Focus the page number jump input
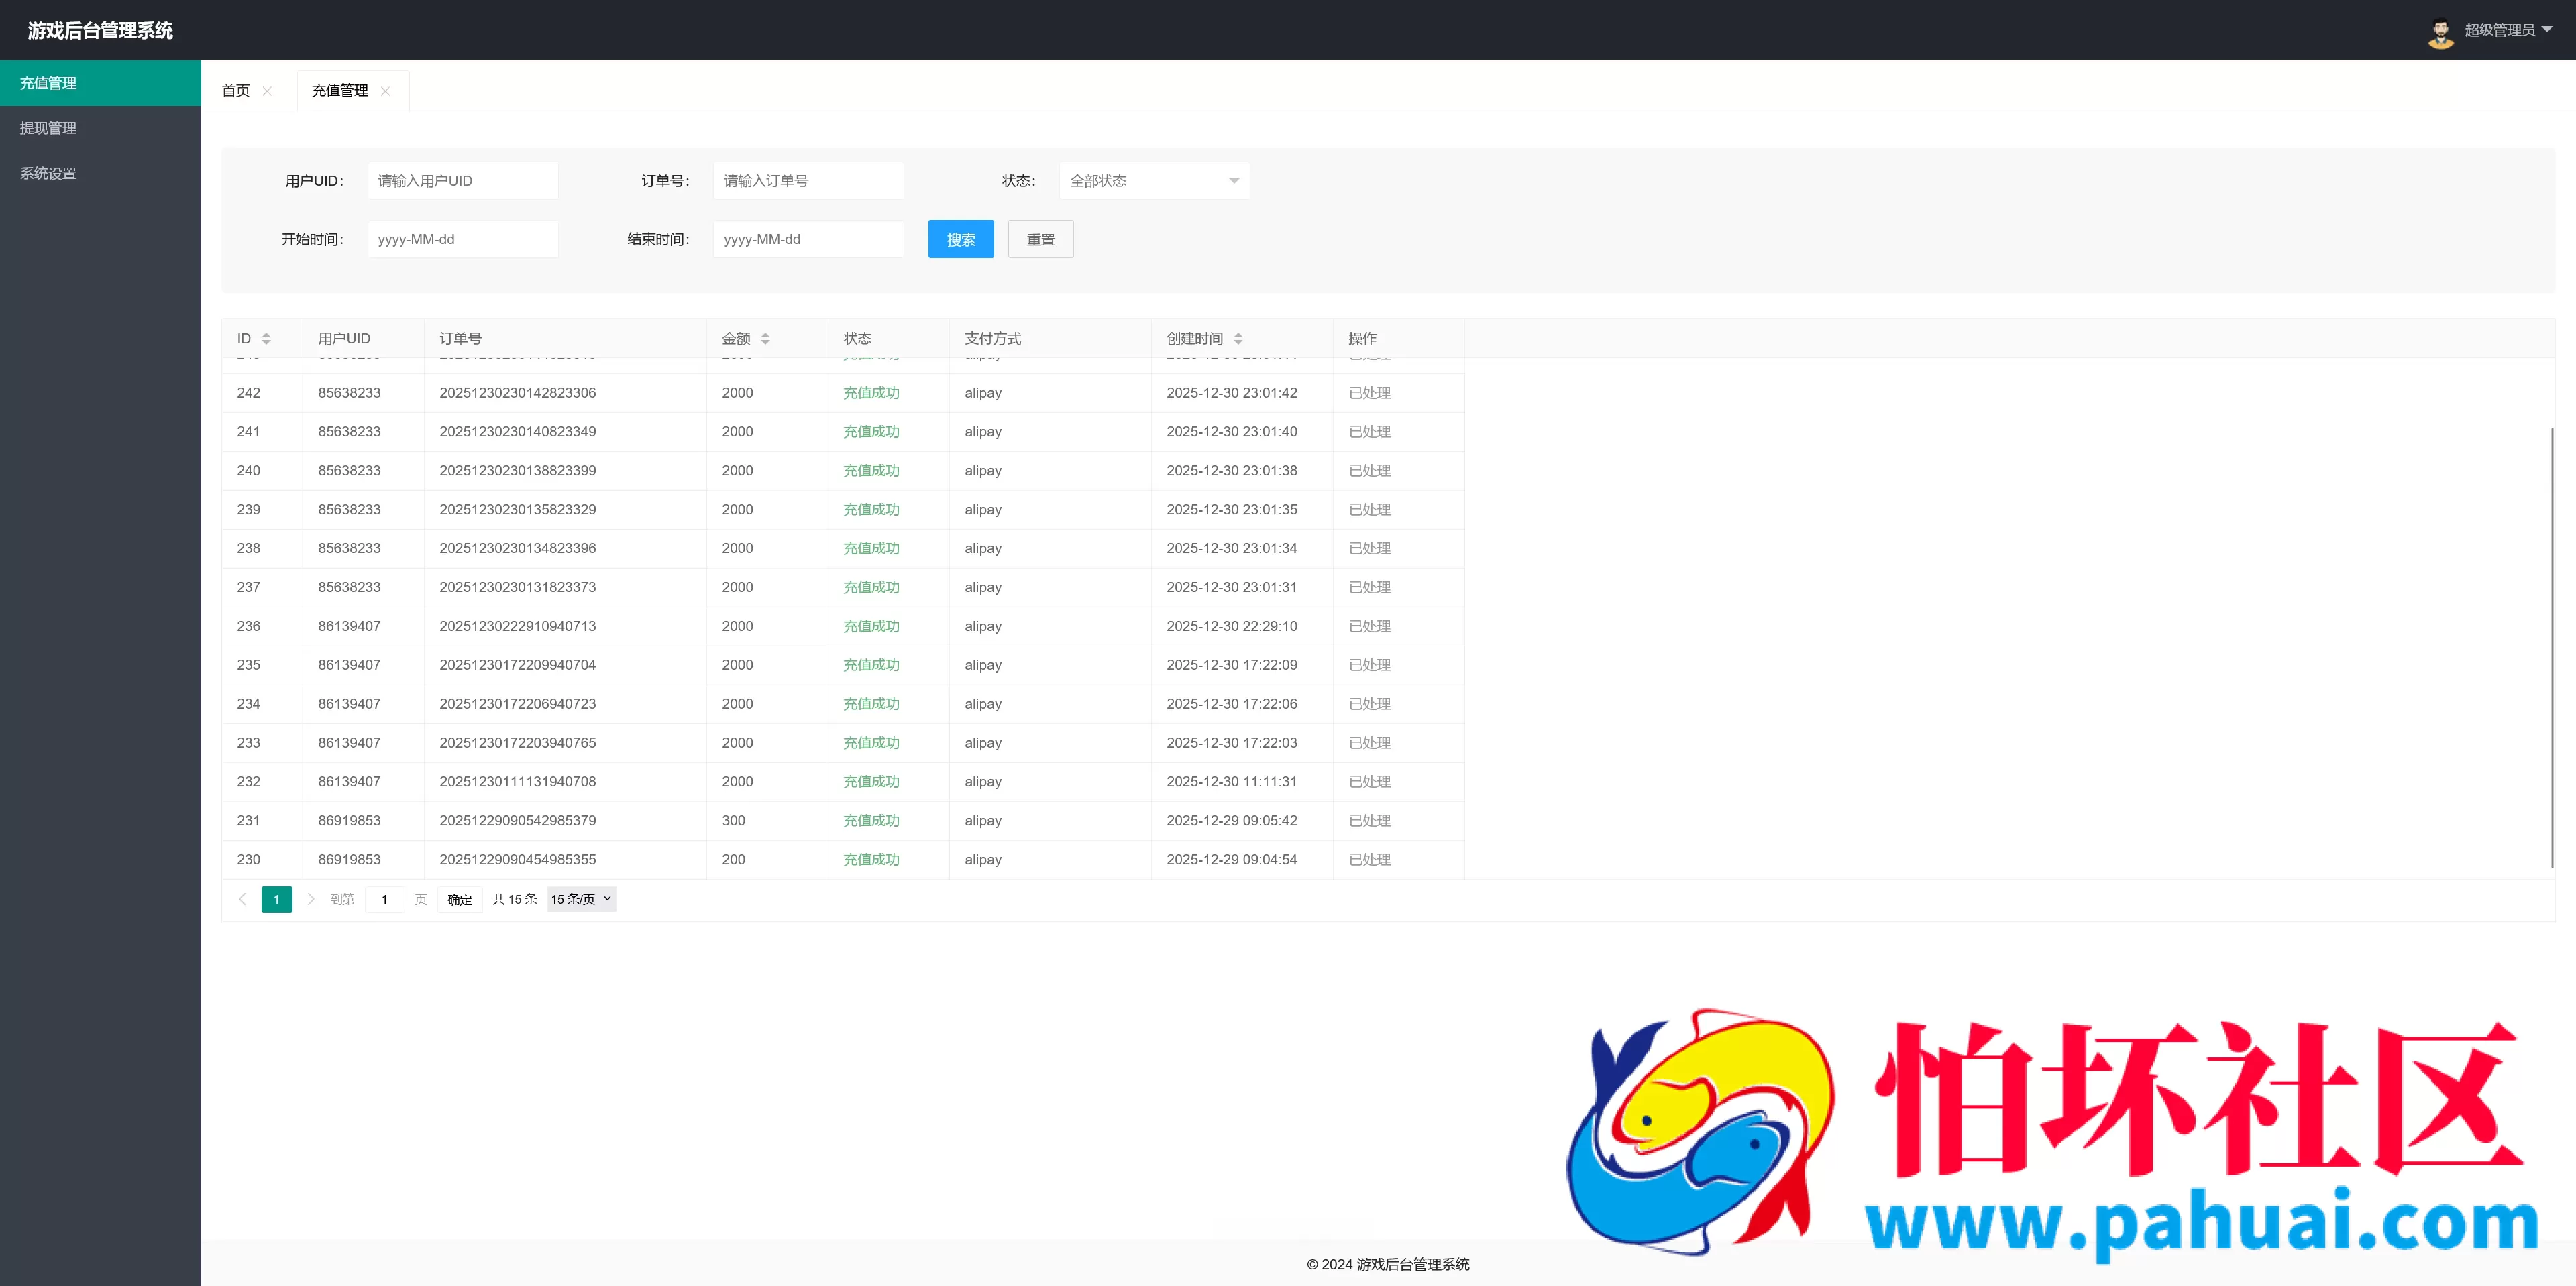This screenshot has width=2576, height=1286. click(385, 899)
